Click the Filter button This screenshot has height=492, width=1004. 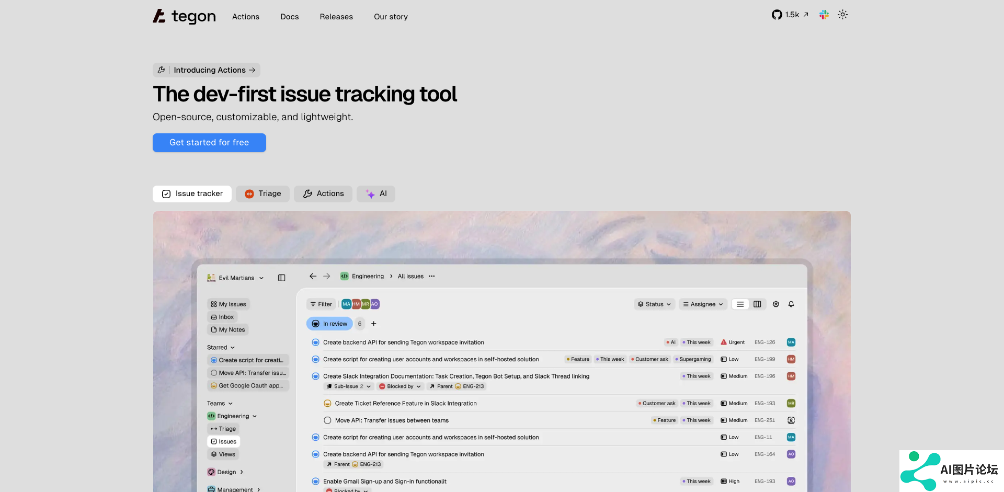click(x=321, y=304)
